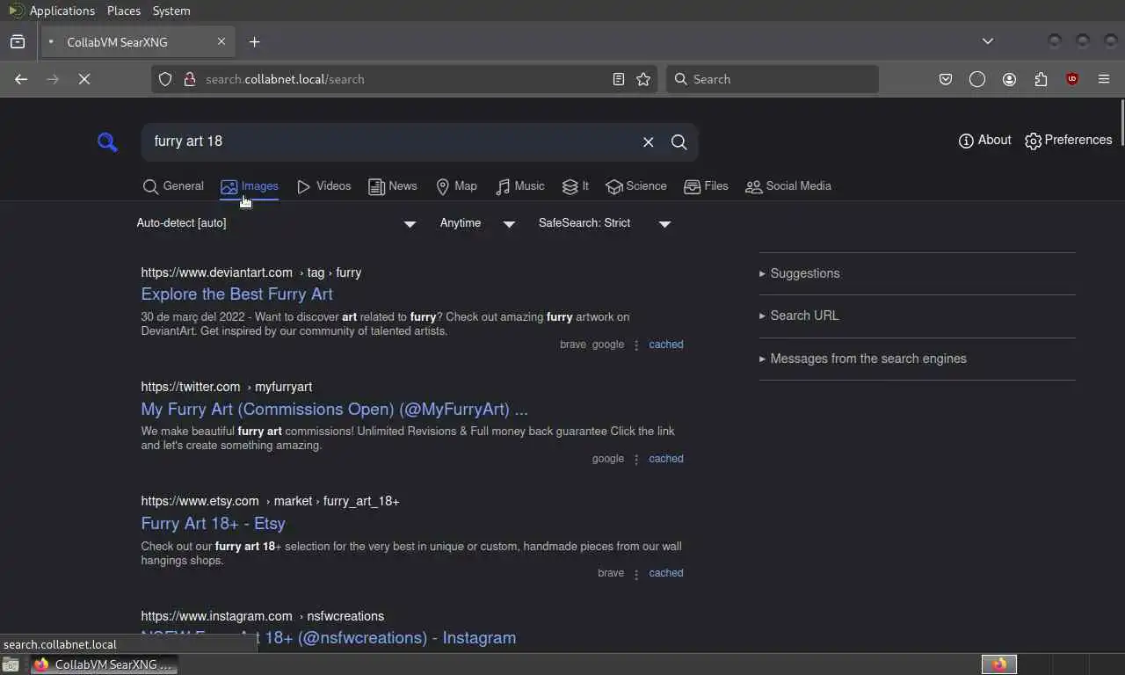Expand Messages from the search engines
Viewport: 1125px width, 675px height.
click(x=863, y=359)
